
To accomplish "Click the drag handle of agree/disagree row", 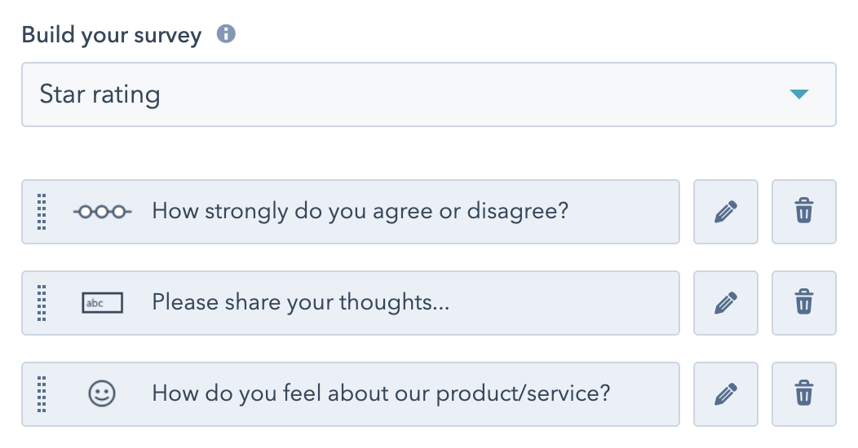I will point(42,212).
